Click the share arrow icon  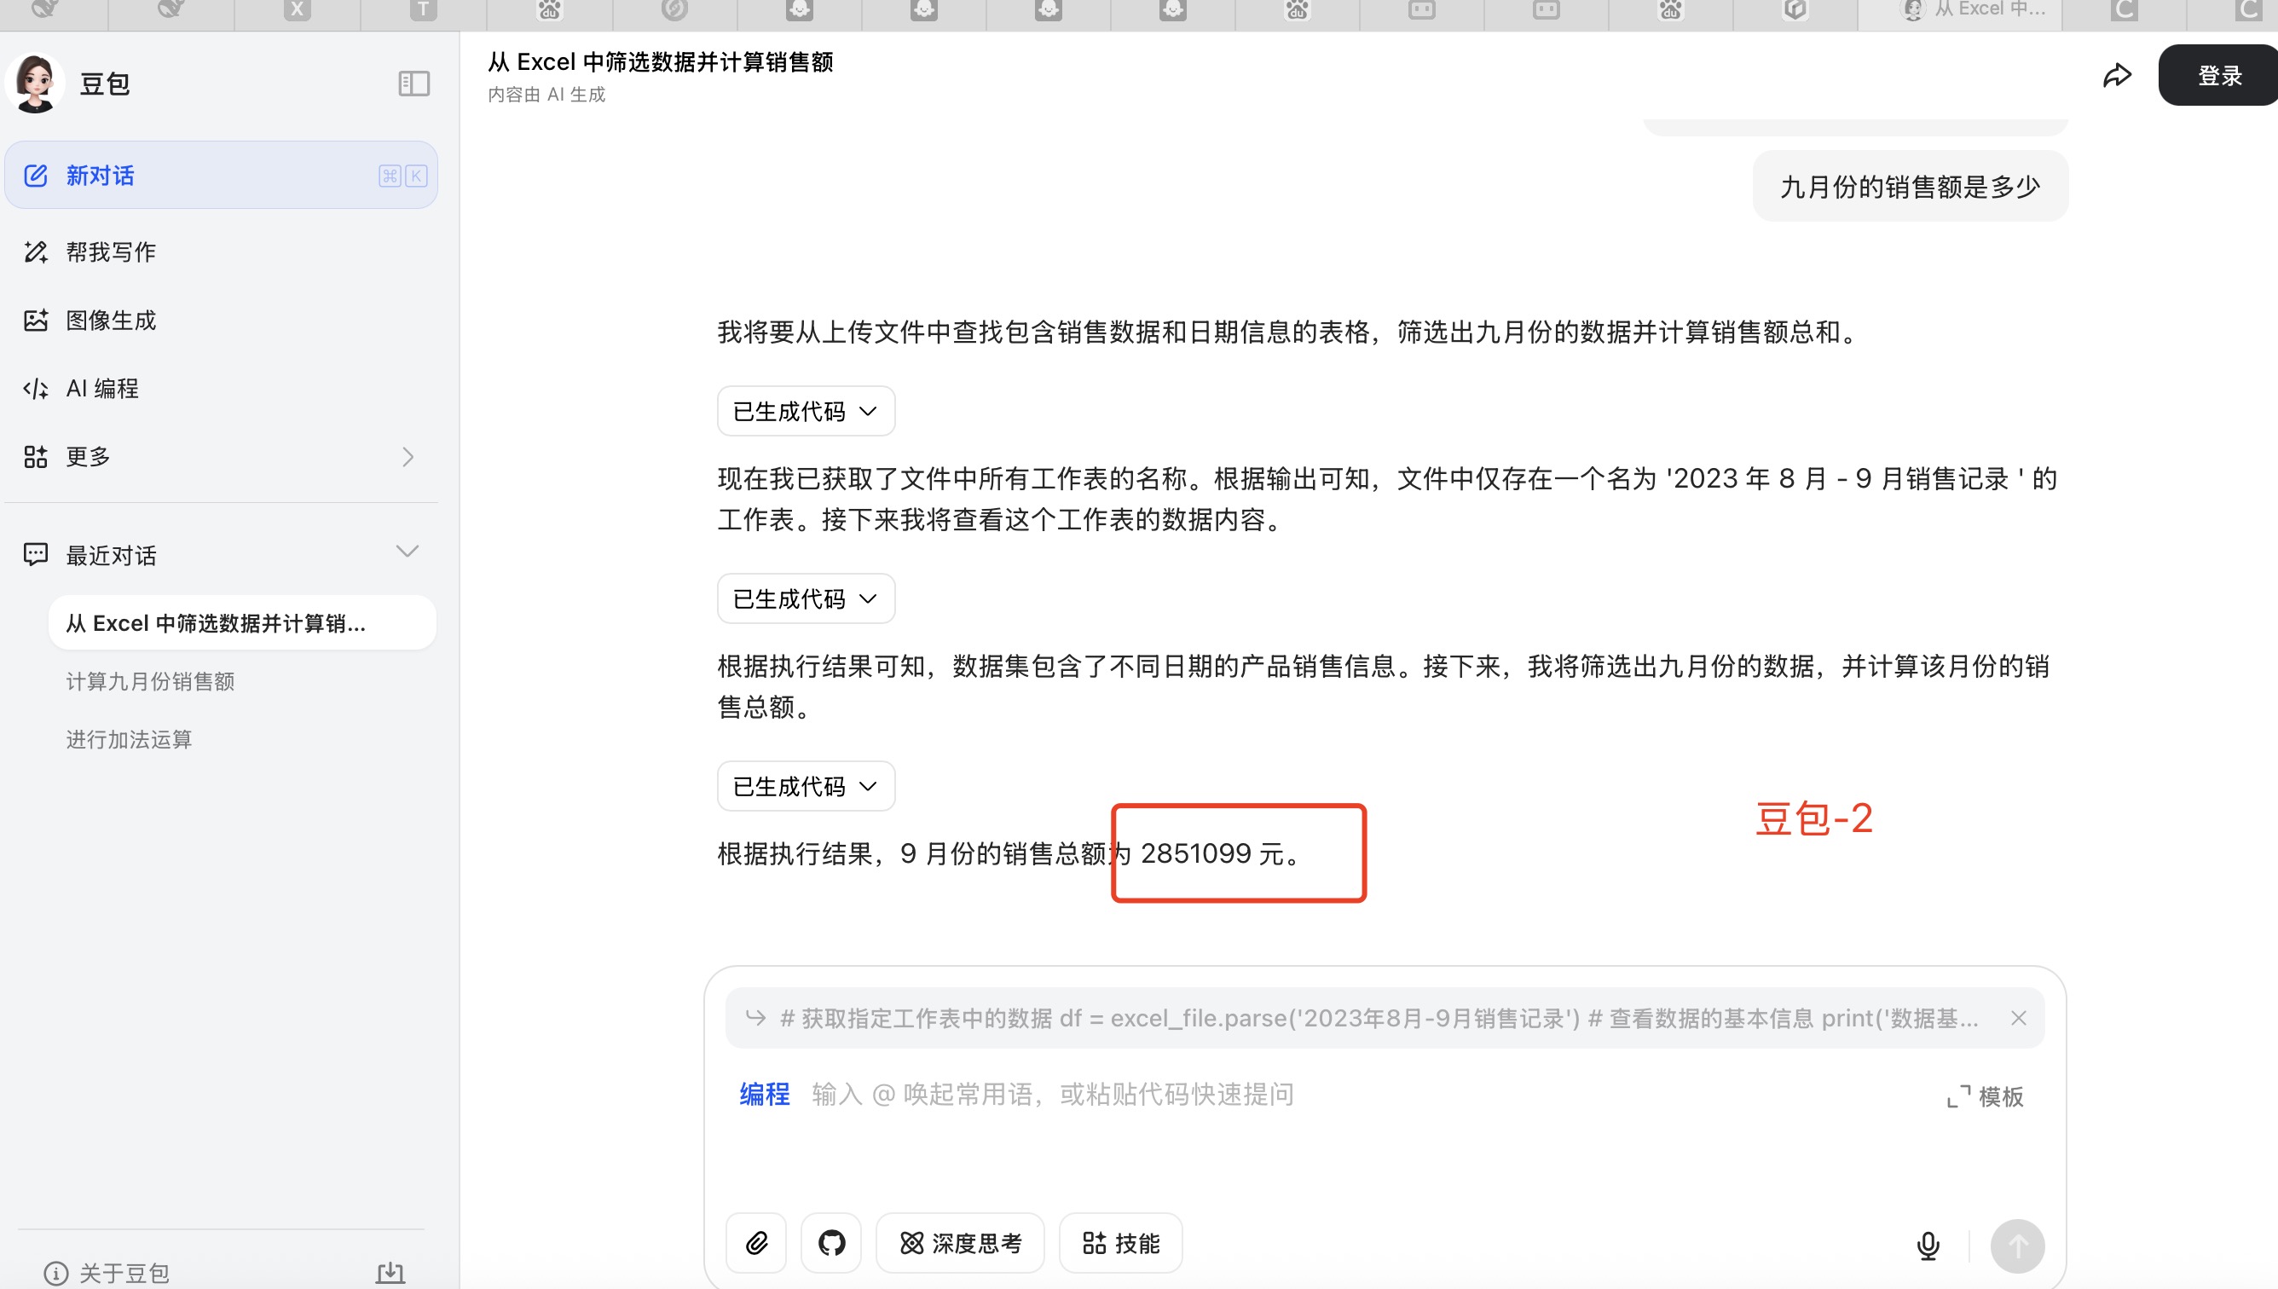(x=2117, y=76)
